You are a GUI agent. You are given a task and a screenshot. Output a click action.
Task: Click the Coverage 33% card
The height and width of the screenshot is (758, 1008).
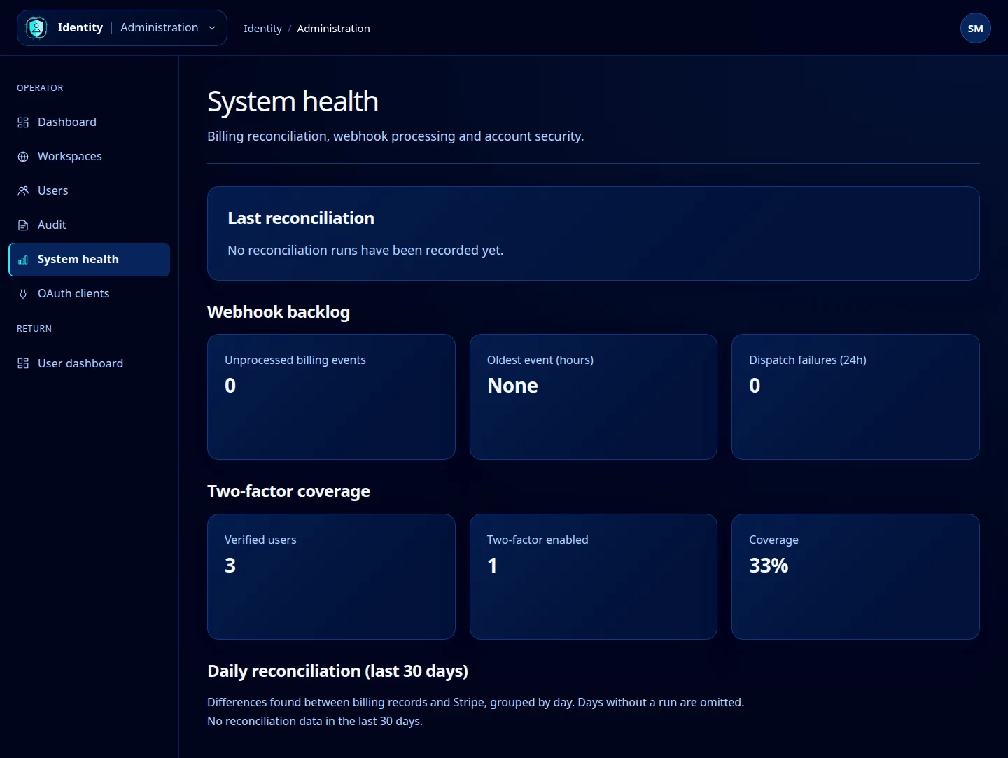coord(855,577)
